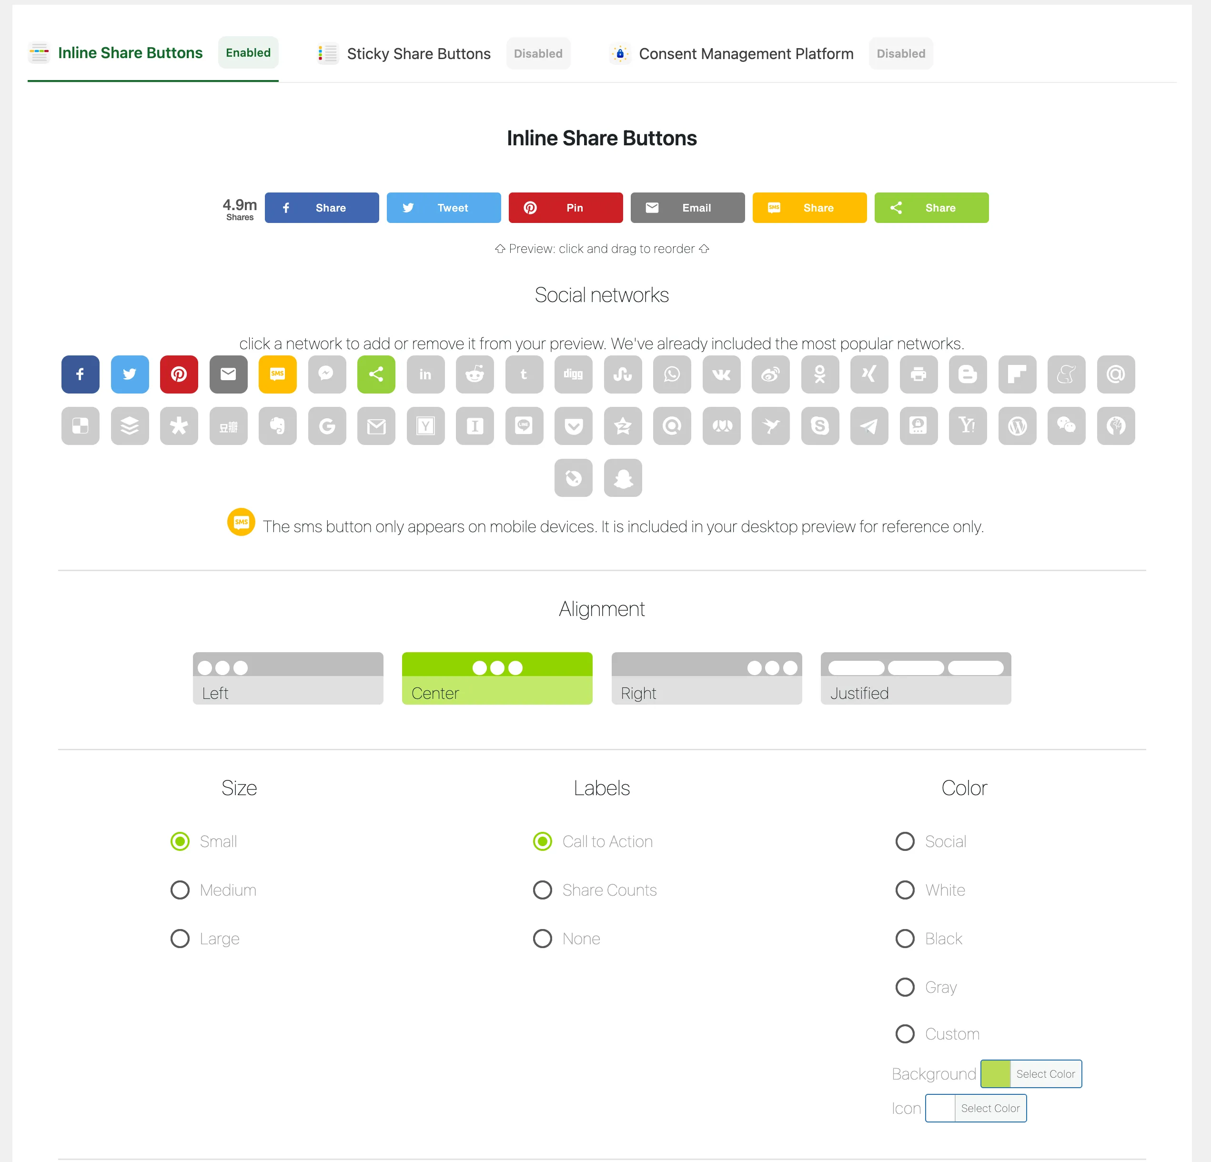Click the Tweet preview button
The image size is (1211, 1162).
[x=443, y=208]
